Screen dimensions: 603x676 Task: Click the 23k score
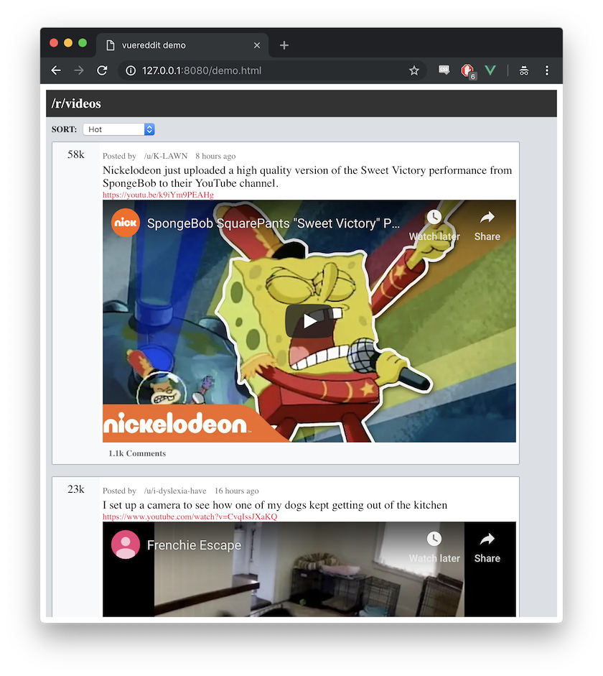[76, 489]
